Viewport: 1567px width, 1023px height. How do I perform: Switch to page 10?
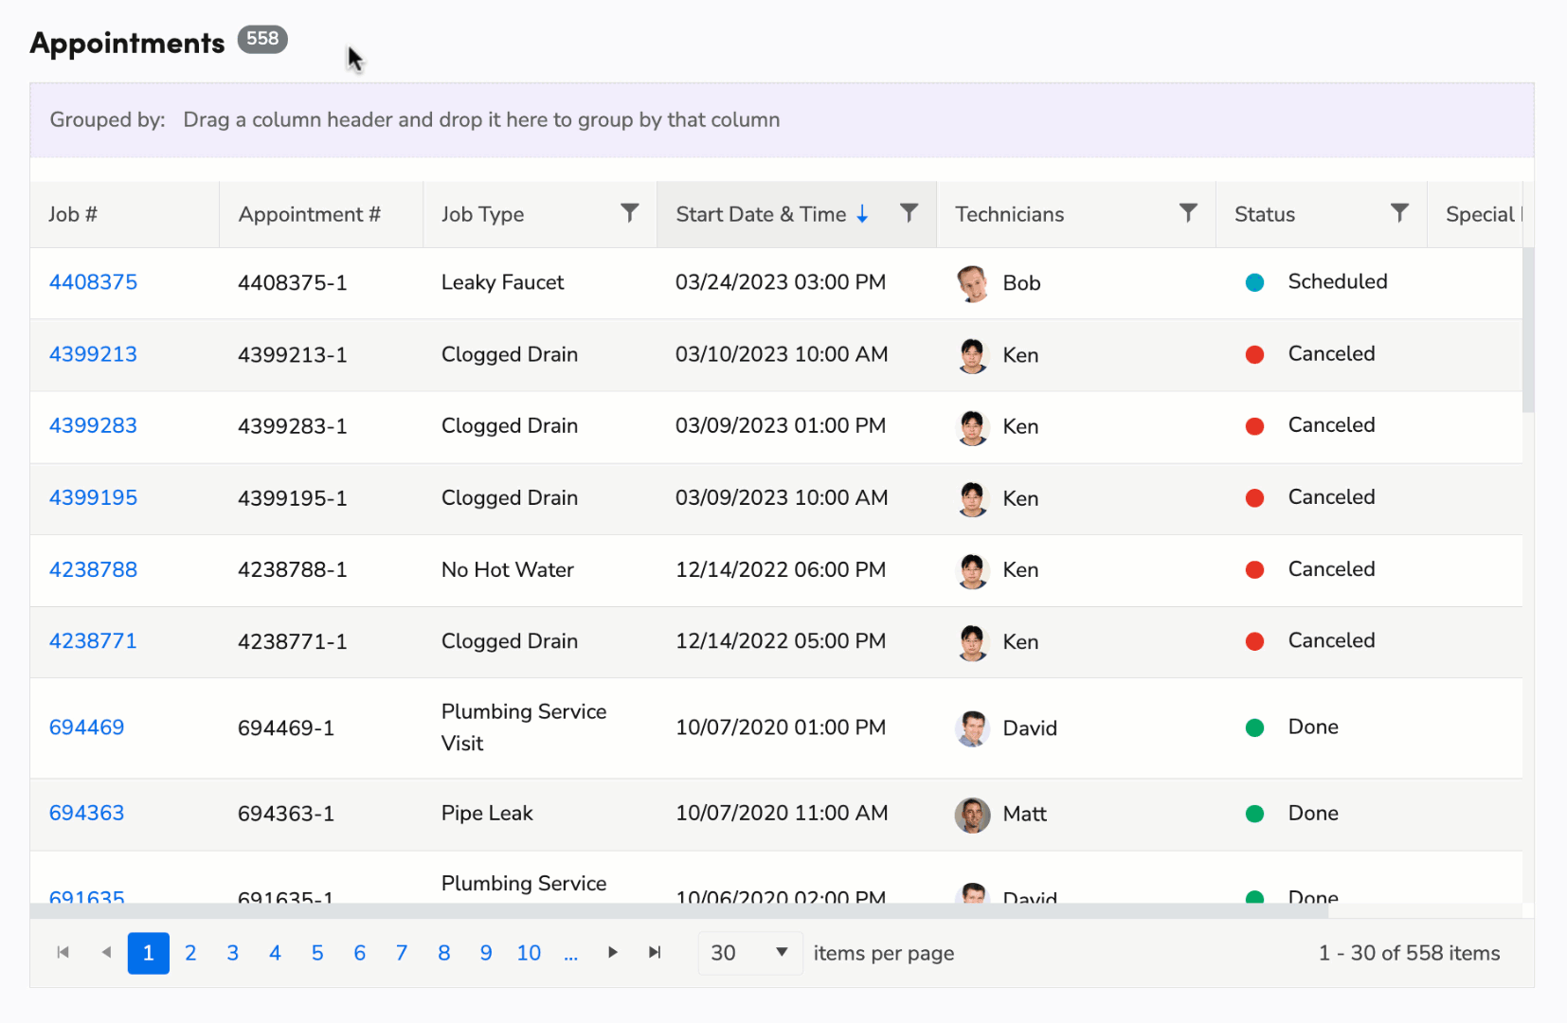point(528,953)
